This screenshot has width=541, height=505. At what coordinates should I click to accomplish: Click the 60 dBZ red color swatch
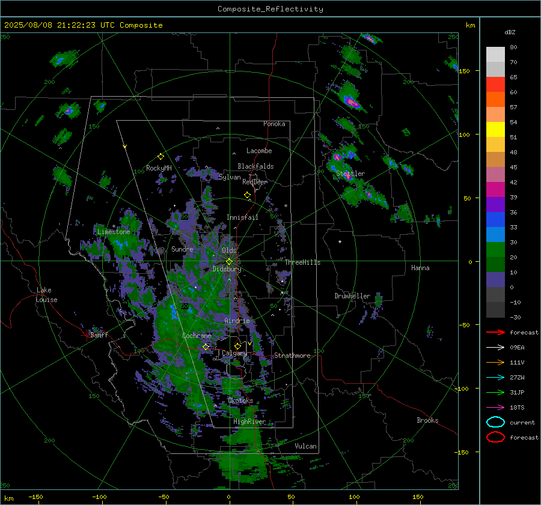495,84
